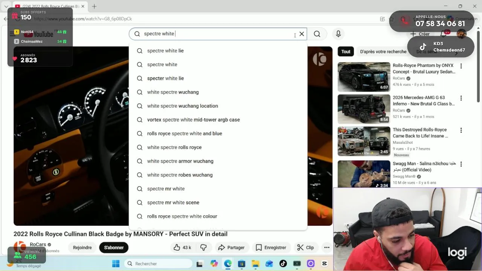
Task: Create a Clip with the scissors button
Action: coord(305,248)
